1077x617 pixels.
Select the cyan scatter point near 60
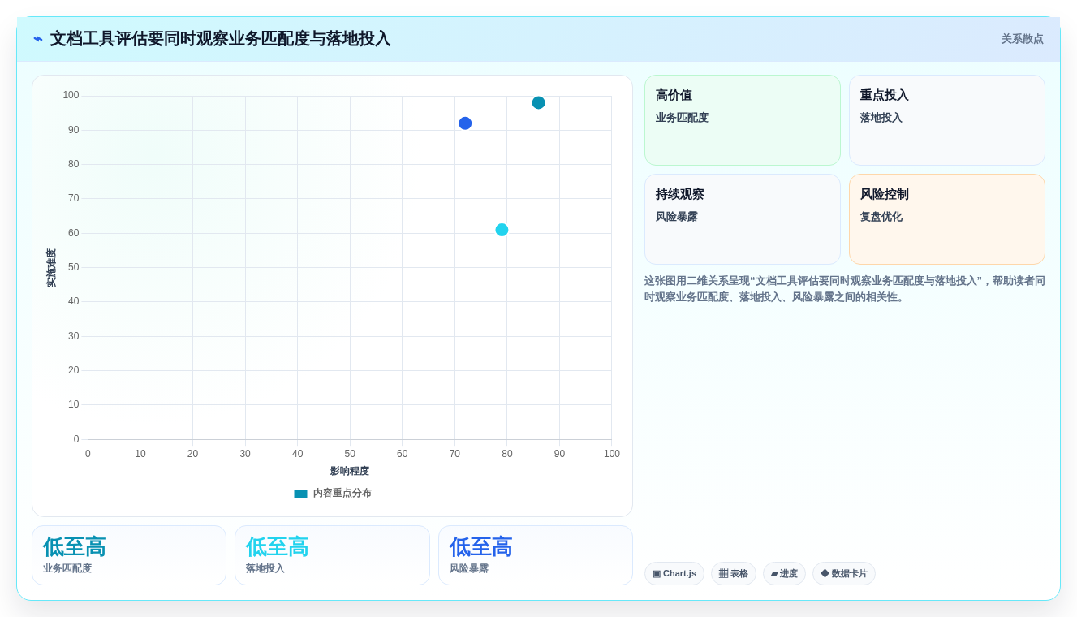point(502,230)
